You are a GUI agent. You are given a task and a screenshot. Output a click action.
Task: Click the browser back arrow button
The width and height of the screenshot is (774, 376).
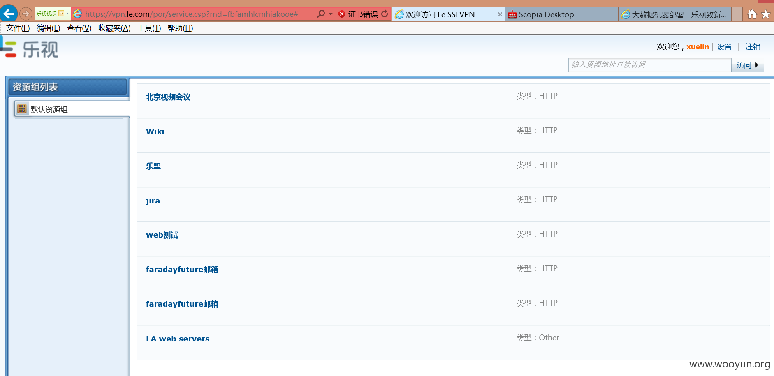coord(9,14)
